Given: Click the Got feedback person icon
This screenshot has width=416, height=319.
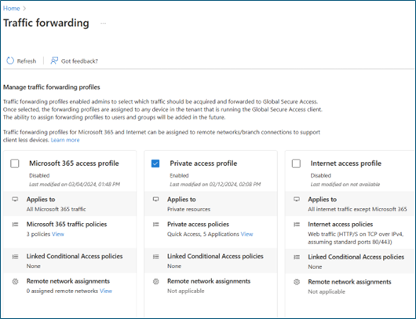Looking at the screenshot, I should (x=54, y=60).
